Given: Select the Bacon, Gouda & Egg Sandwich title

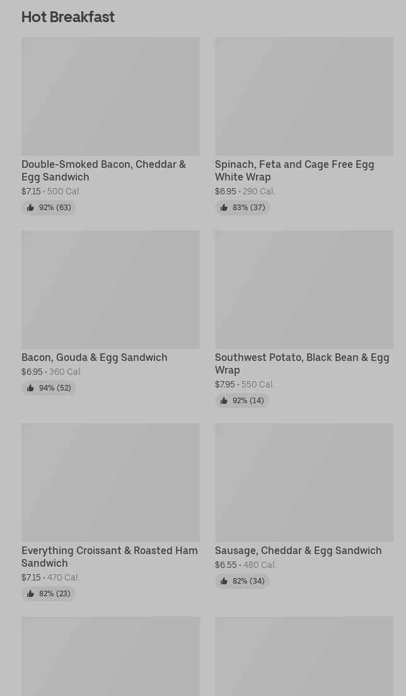Looking at the screenshot, I should [x=95, y=357].
